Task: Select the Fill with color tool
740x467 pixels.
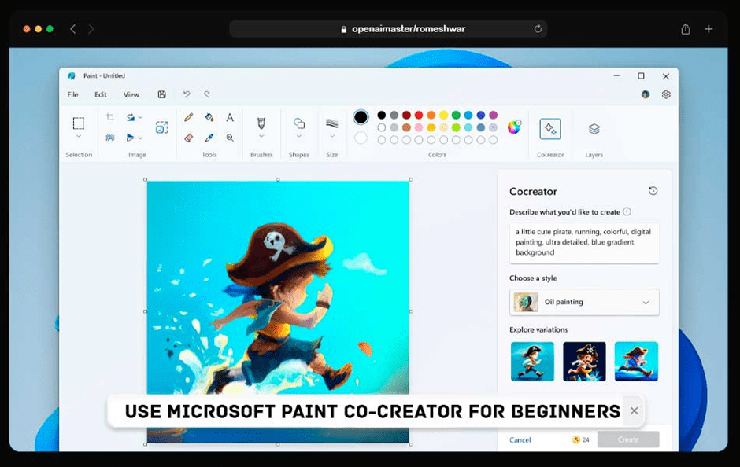Action: [x=209, y=118]
